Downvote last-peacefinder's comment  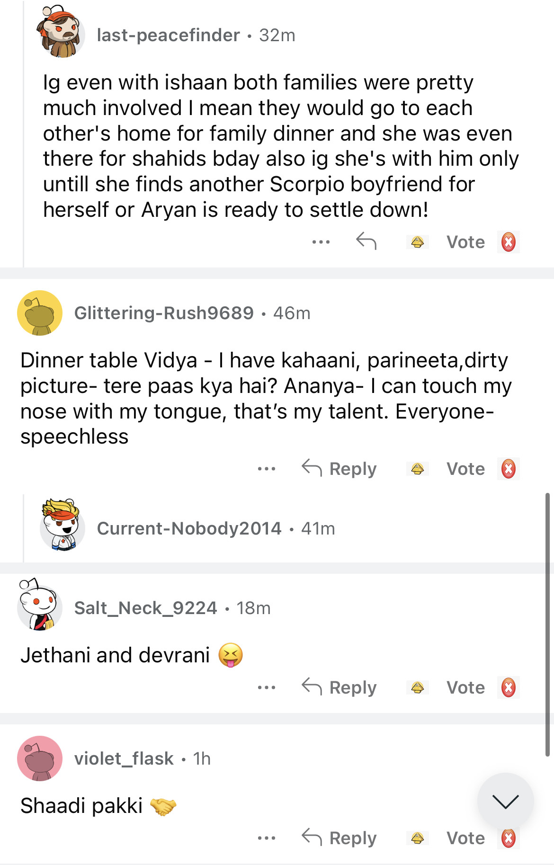[x=508, y=242]
